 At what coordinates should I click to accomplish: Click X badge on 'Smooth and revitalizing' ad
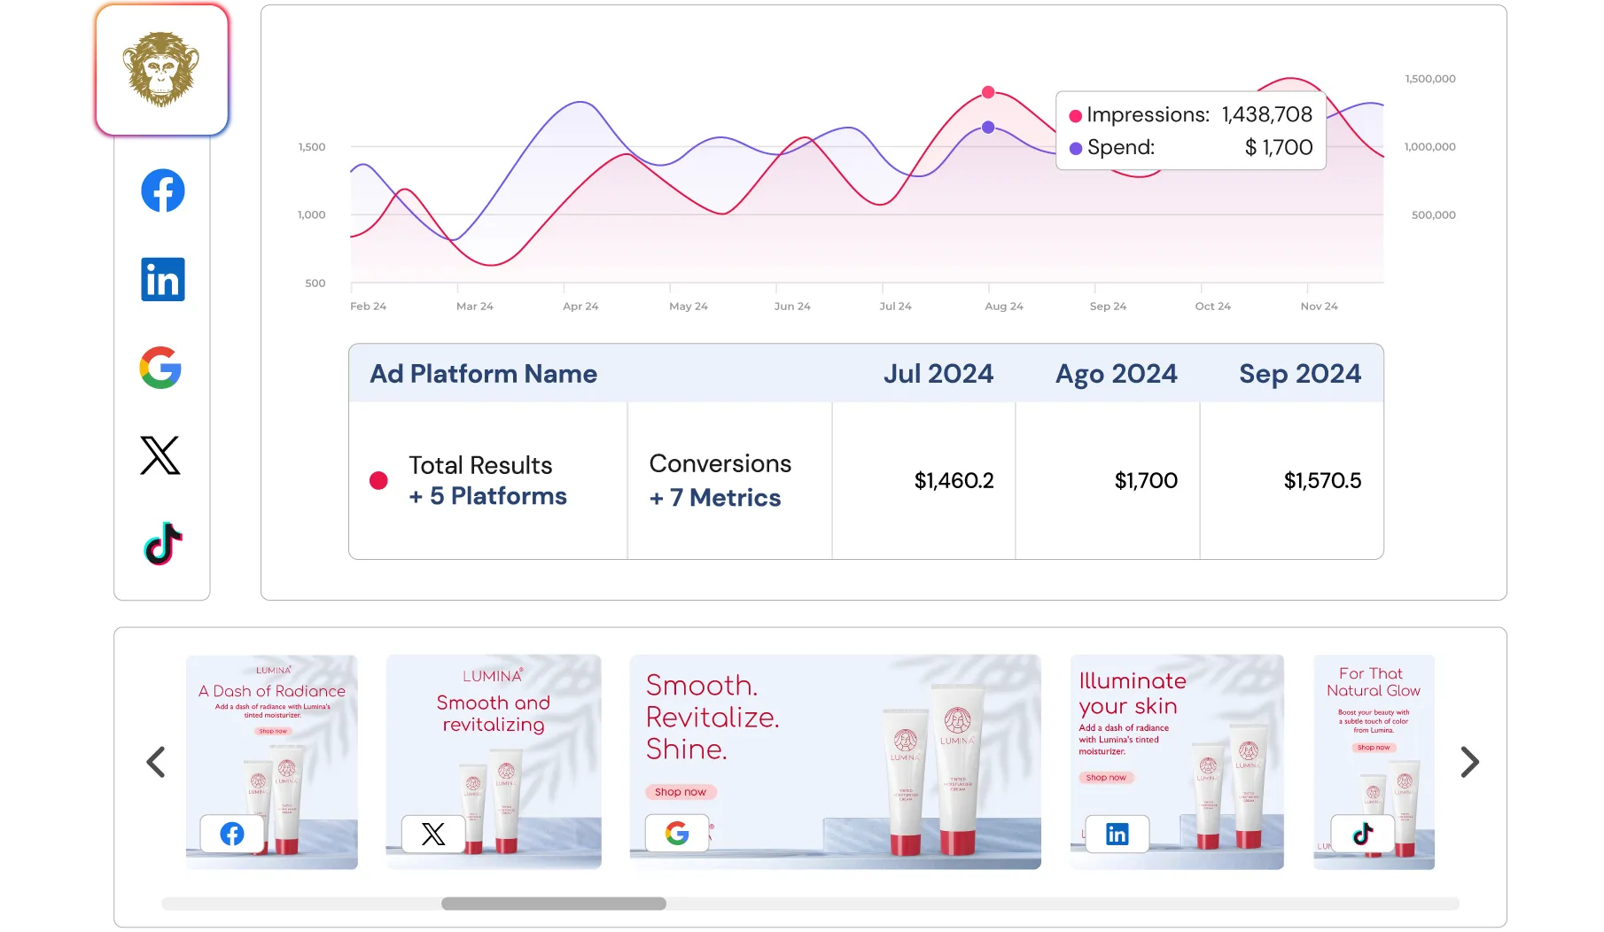pyautogui.click(x=433, y=834)
